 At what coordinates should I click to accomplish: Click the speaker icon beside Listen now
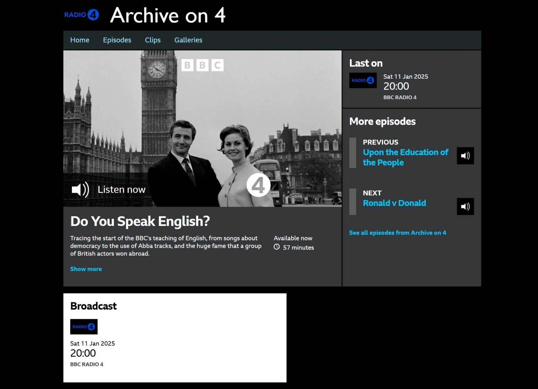click(80, 190)
